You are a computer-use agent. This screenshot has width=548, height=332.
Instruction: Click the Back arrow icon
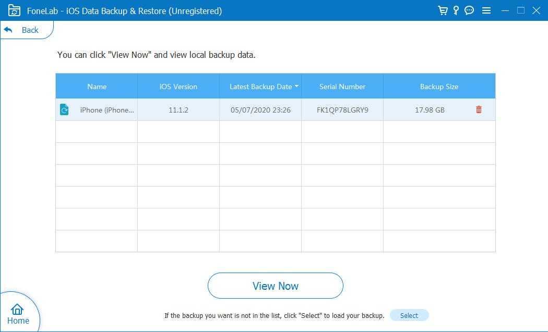click(x=8, y=30)
